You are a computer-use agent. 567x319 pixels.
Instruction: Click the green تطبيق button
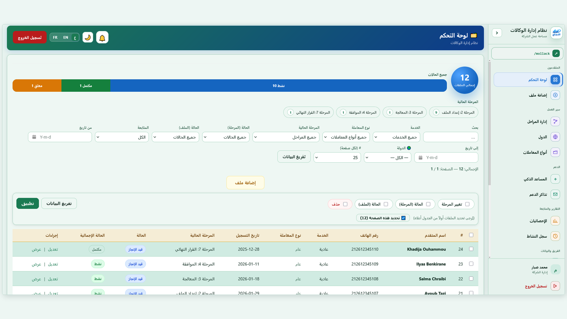pos(28,203)
